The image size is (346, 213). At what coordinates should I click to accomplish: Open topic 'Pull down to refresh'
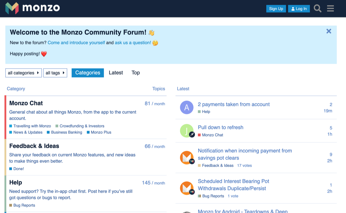(221, 127)
